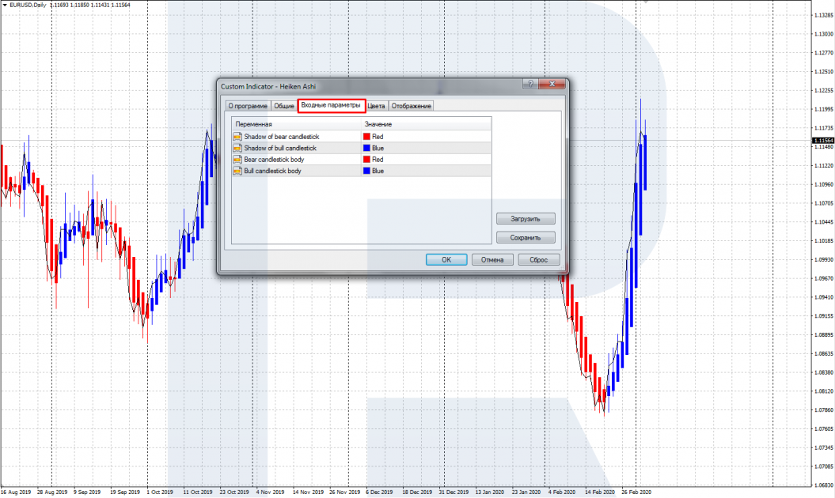
Task: Click 'Red' value of Shadow of bear candlestick
Action: pyautogui.click(x=378, y=137)
